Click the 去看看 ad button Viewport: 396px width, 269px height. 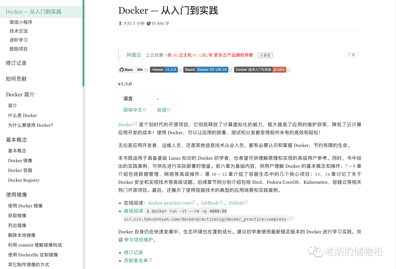click(265, 55)
